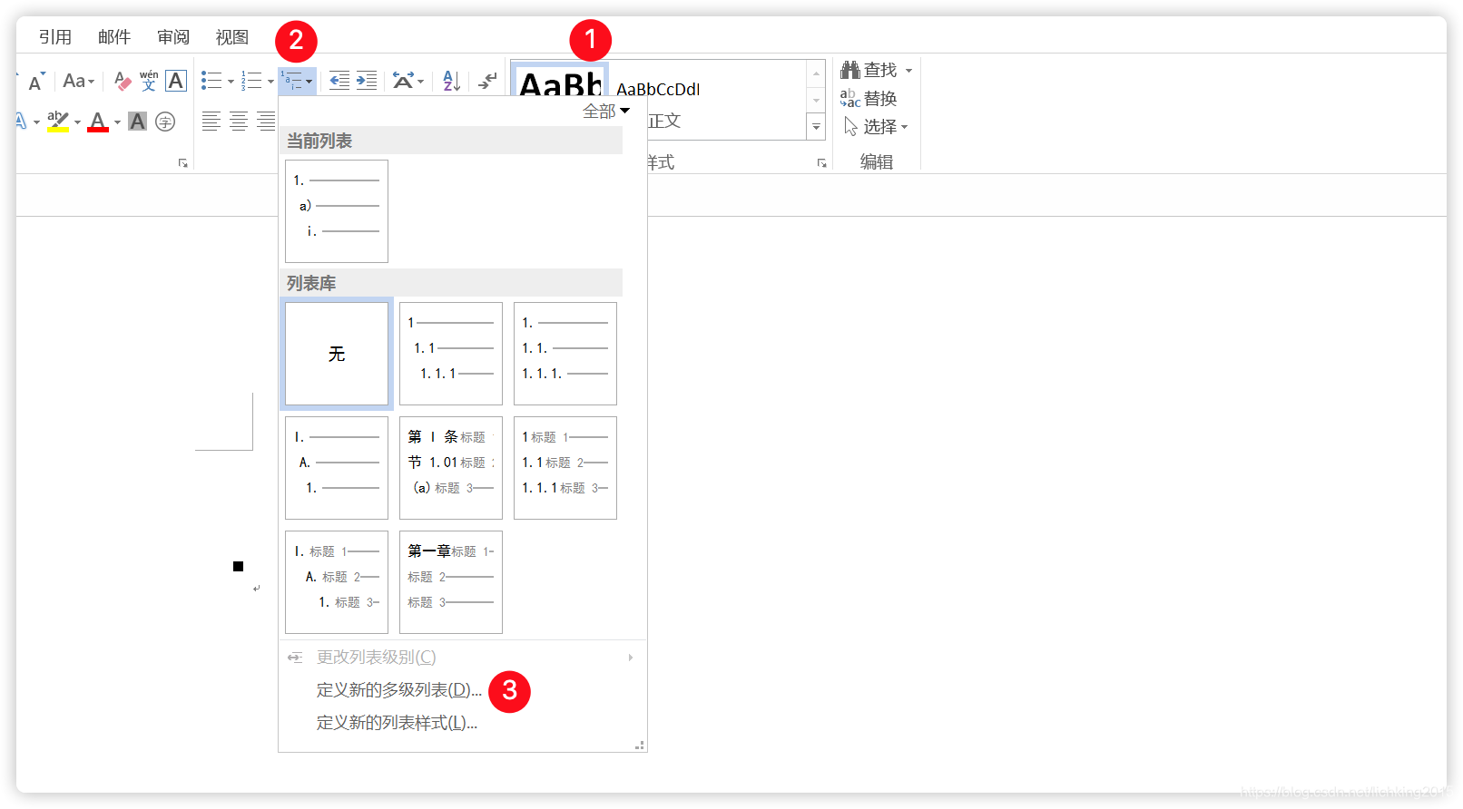1463x809 pixels.
Task: Open 更改列表级别 submenu
Action: [x=462, y=658]
